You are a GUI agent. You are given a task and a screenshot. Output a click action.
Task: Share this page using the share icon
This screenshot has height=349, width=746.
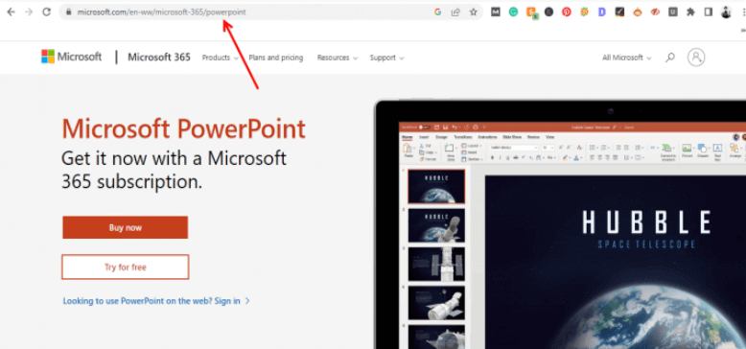[455, 12]
